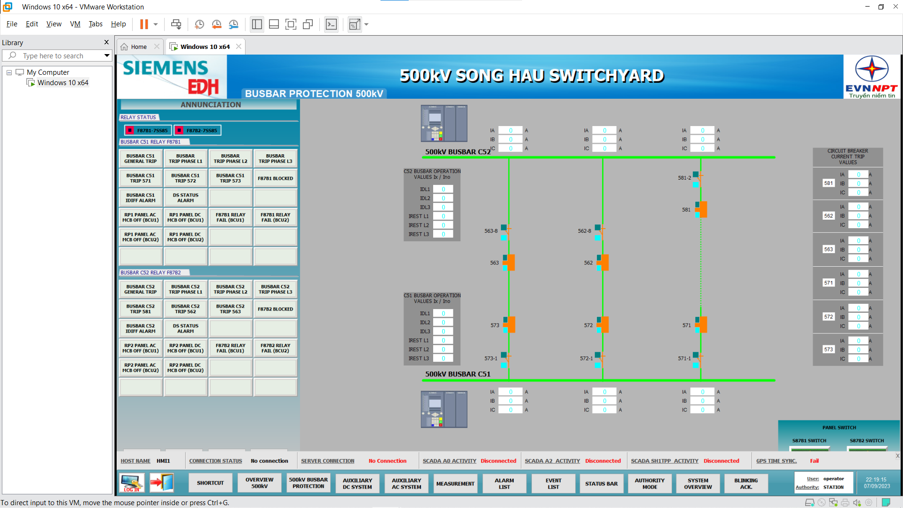Click the console view icon

coord(331,24)
